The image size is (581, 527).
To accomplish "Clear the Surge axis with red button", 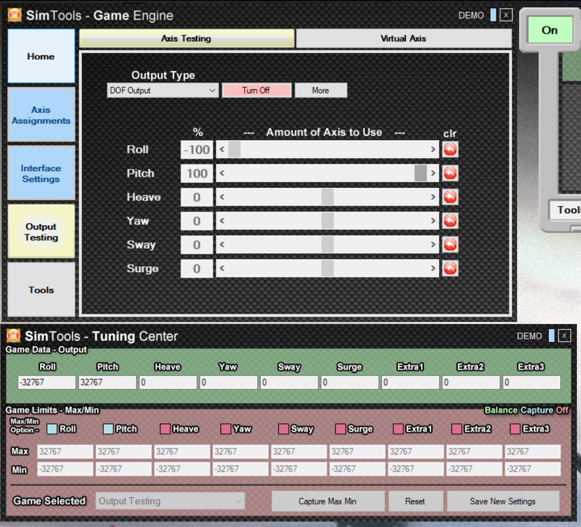I will [450, 268].
